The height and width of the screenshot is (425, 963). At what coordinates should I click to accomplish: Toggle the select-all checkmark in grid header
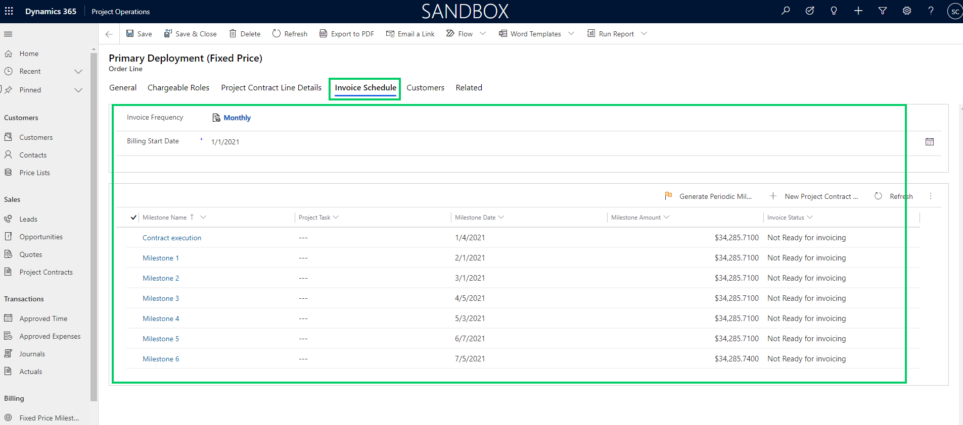tap(133, 218)
